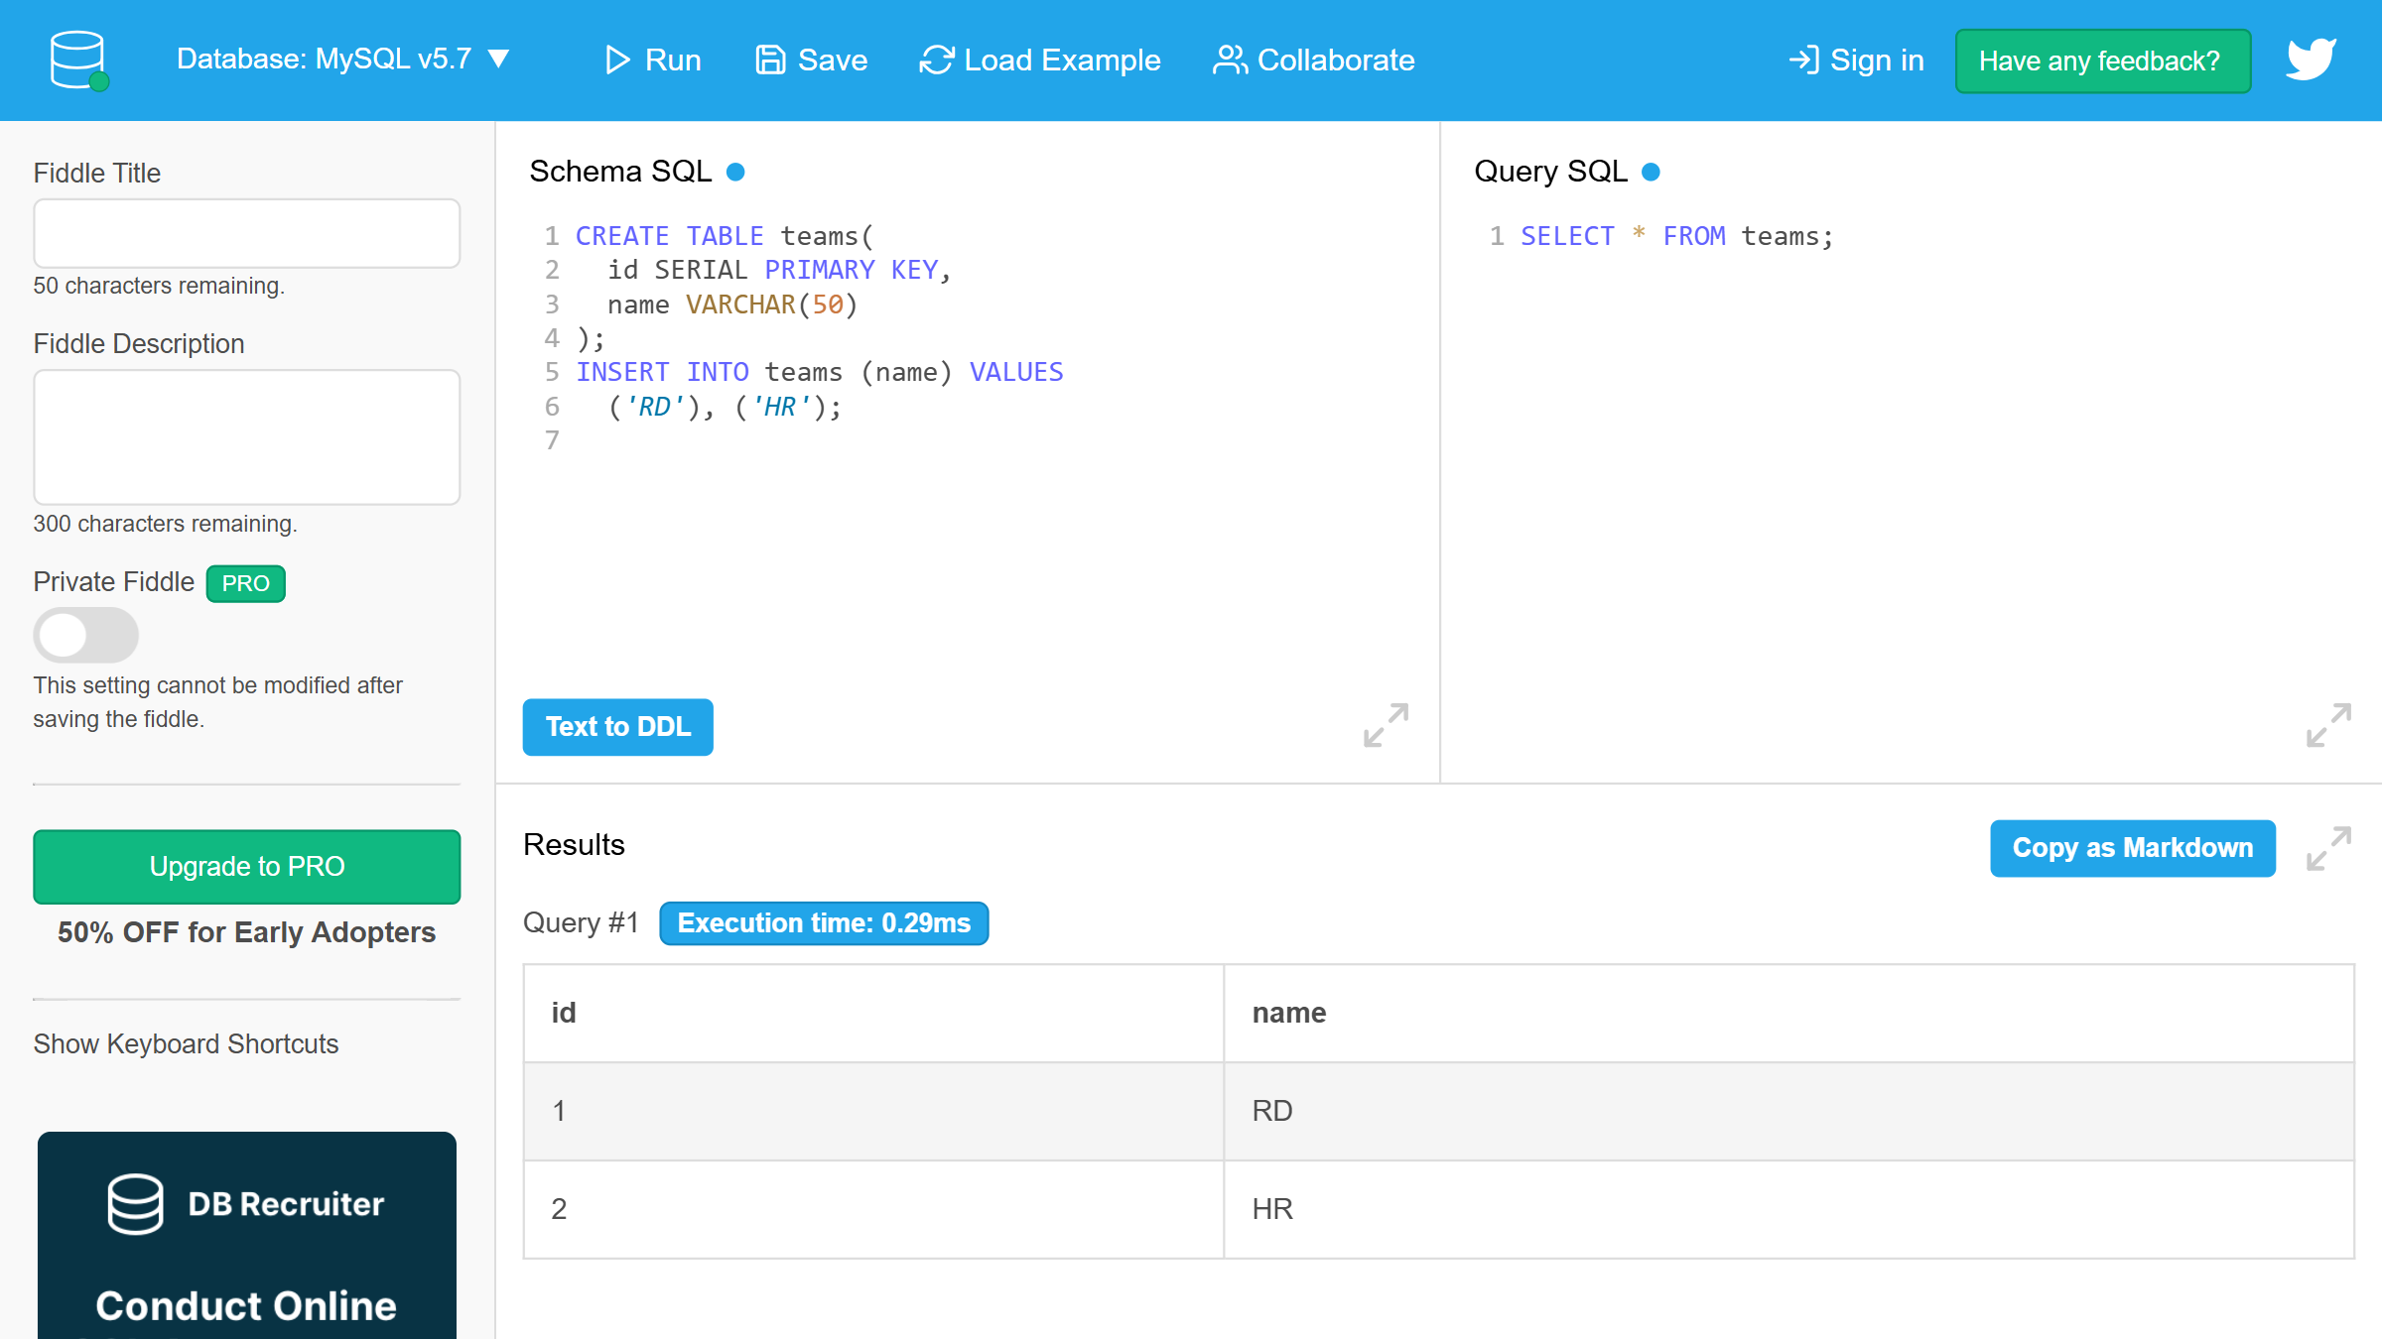Open the Database MySQL v5.7 dropdown

[342, 60]
